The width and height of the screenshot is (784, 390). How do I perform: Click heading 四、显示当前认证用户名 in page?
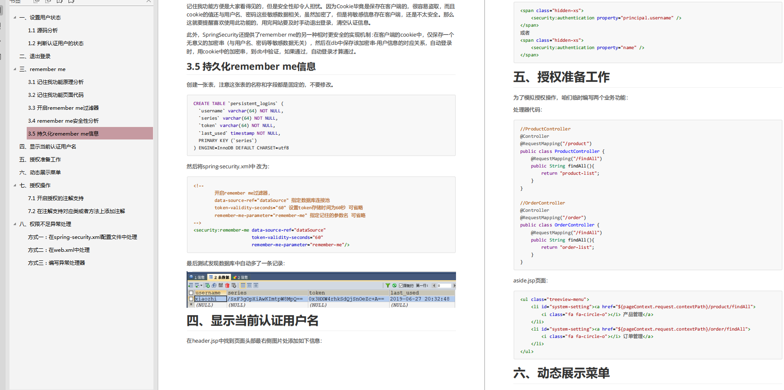pyautogui.click(x=253, y=320)
